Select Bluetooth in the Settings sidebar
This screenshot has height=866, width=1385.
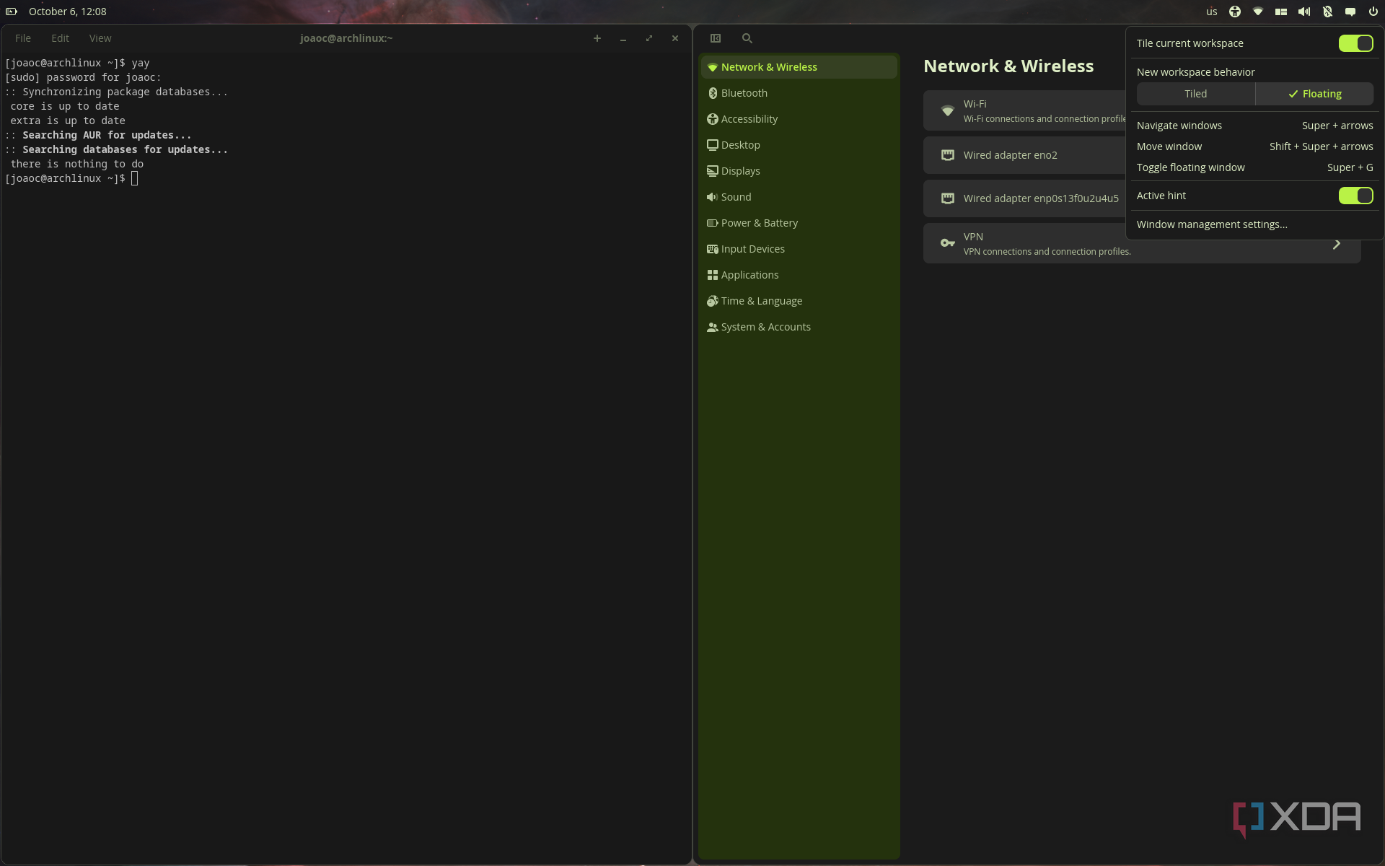point(799,93)
